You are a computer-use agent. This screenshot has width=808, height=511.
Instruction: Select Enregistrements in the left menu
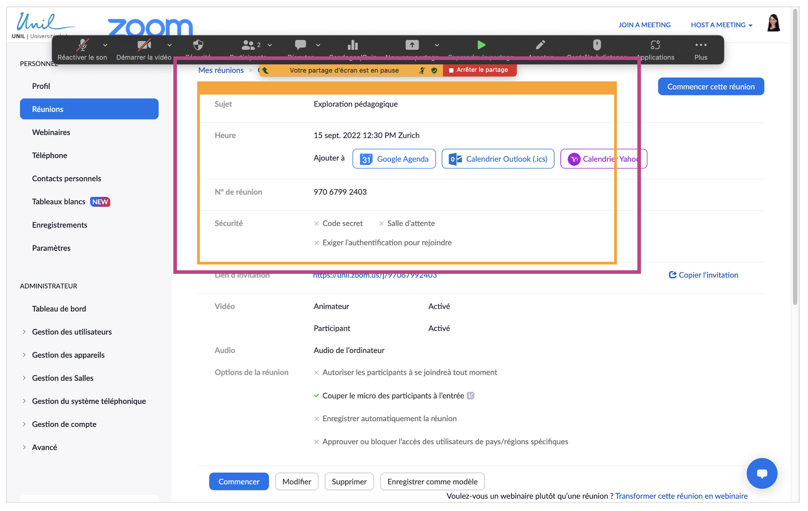click(x=60, y=225)
